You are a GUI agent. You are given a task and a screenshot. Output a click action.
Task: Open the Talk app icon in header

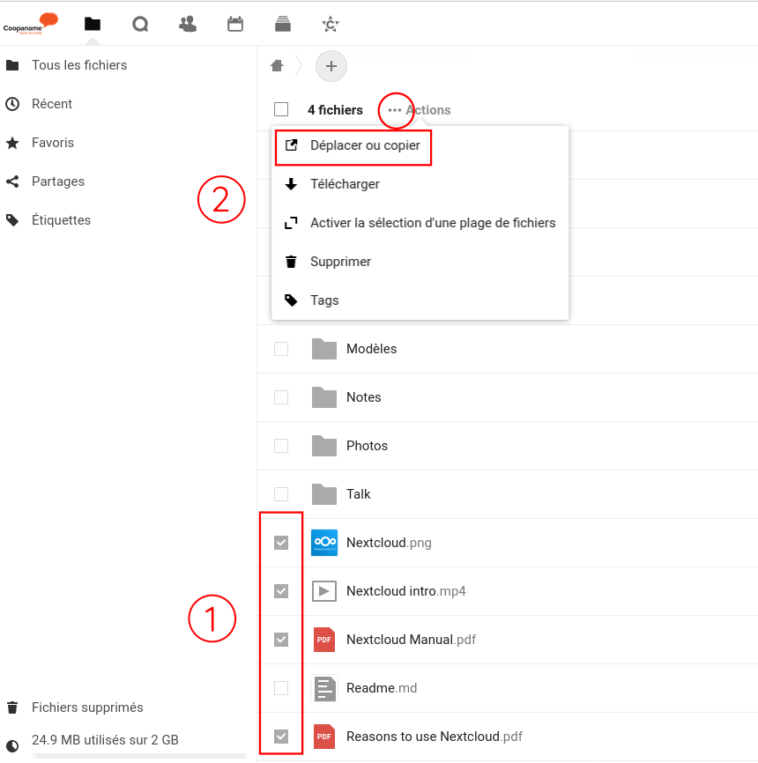(140, 25)
